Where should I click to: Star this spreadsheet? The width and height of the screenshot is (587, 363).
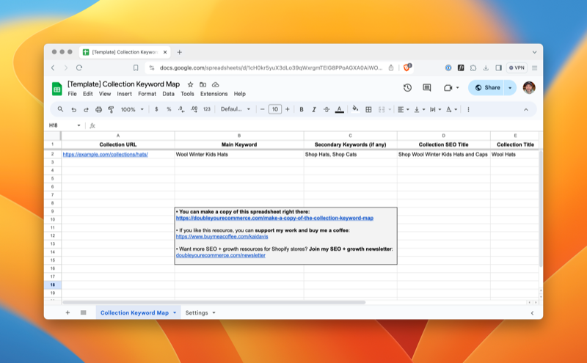coord(191,85)
